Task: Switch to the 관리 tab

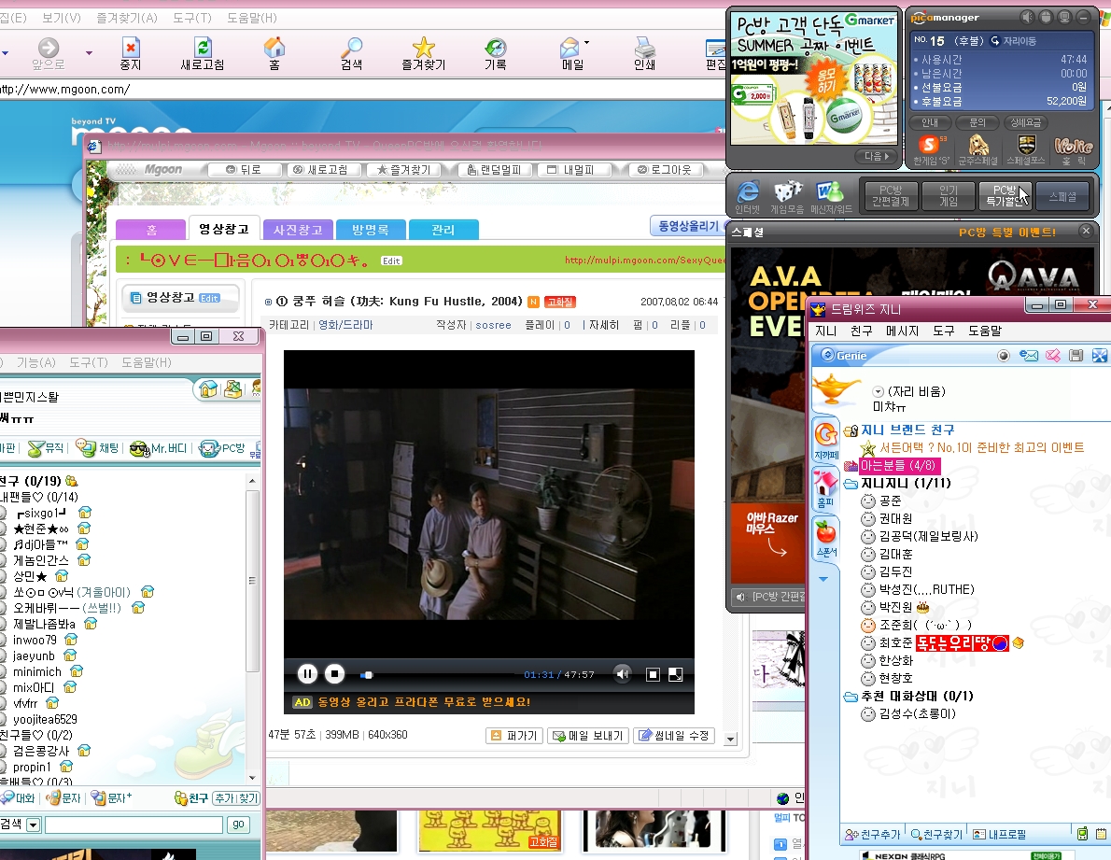Action: coord(443,230)
